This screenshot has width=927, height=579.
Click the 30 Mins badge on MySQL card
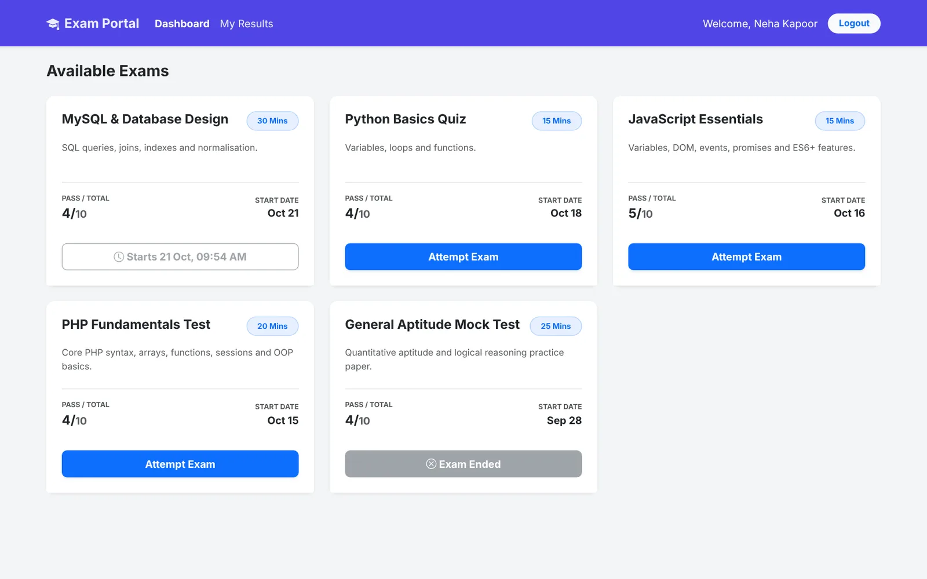pos(272,121)
